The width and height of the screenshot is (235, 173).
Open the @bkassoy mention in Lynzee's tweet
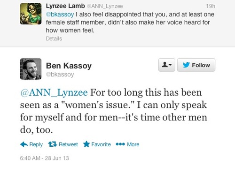[60, 15]
